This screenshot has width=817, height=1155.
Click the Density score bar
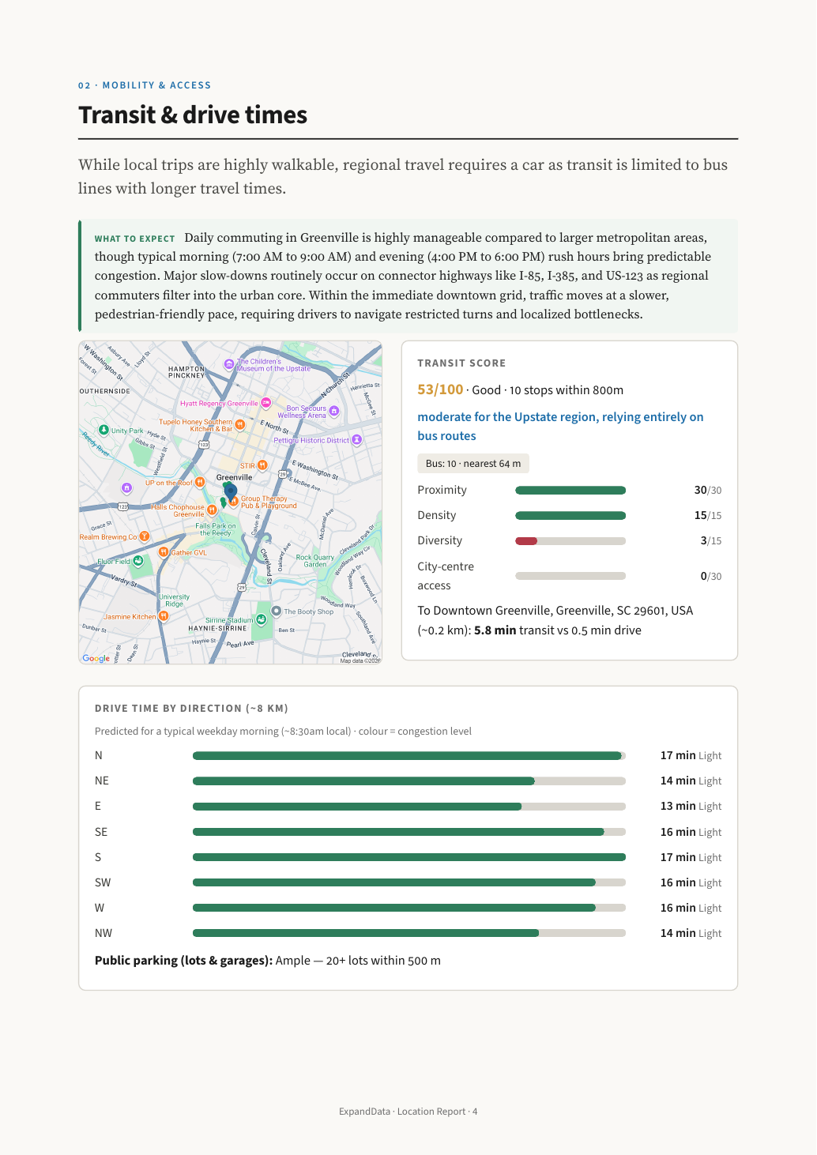pyautogui.click(x=570, y=516)
